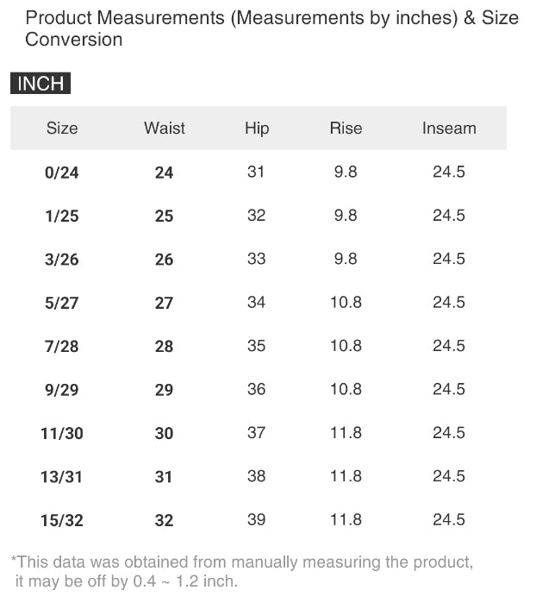Screen dimensions: 536x609
Task: Click the Product Measurements heading text
Action: (271, 28)
